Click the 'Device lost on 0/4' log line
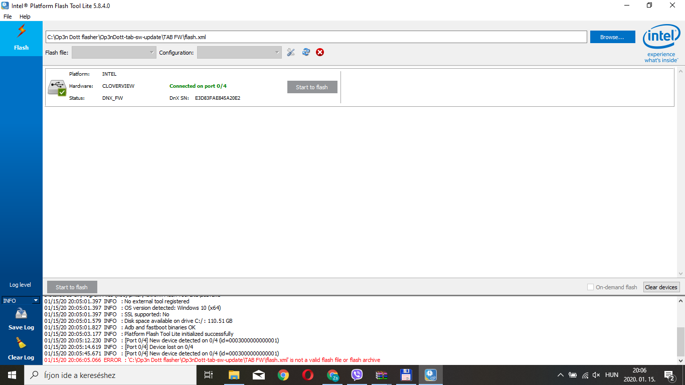 [x=119, y=347]
